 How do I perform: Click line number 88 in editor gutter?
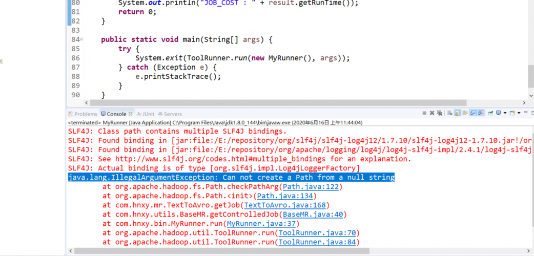[76, 76]
